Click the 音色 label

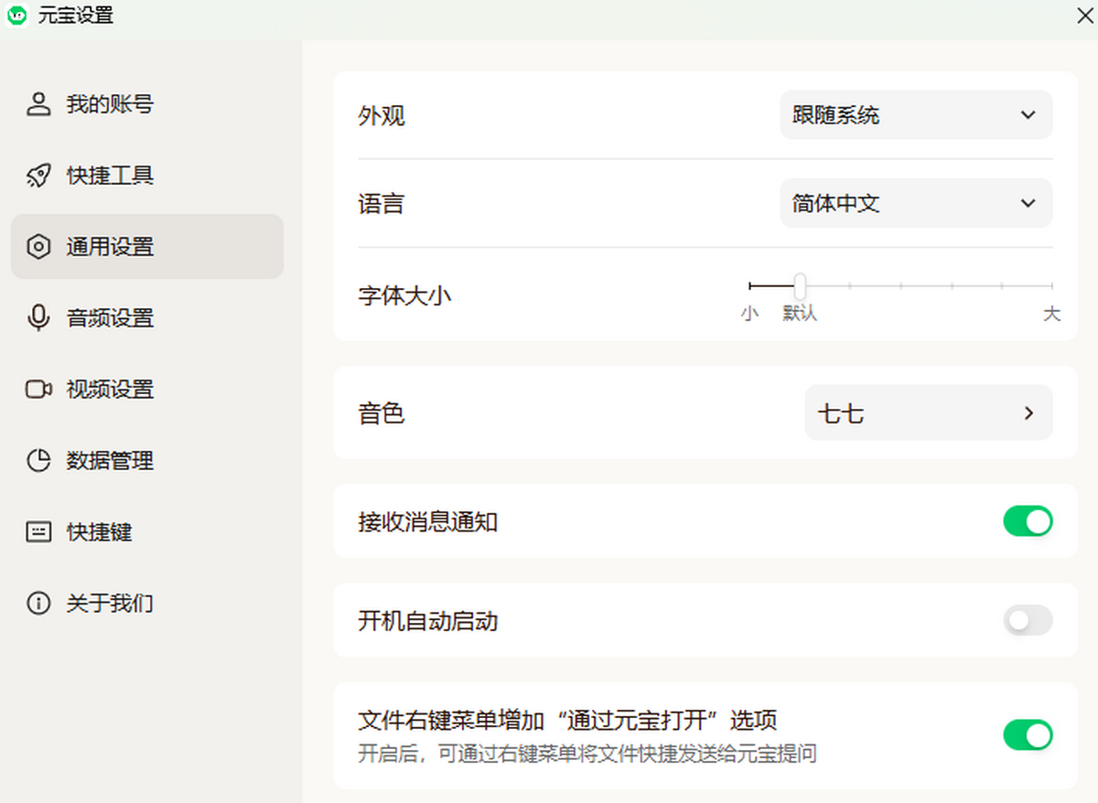coord(382,413)
